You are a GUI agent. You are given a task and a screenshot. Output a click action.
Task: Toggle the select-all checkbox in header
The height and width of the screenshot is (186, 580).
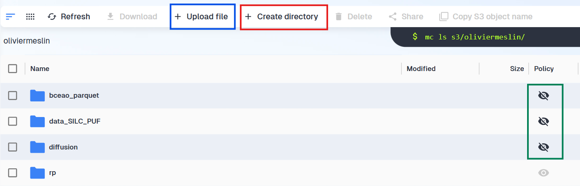[x=13, y=69]
